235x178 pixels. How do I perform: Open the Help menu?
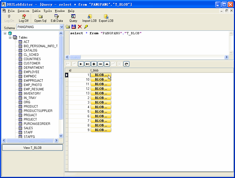pyautogui.click(x=71, y=11)
